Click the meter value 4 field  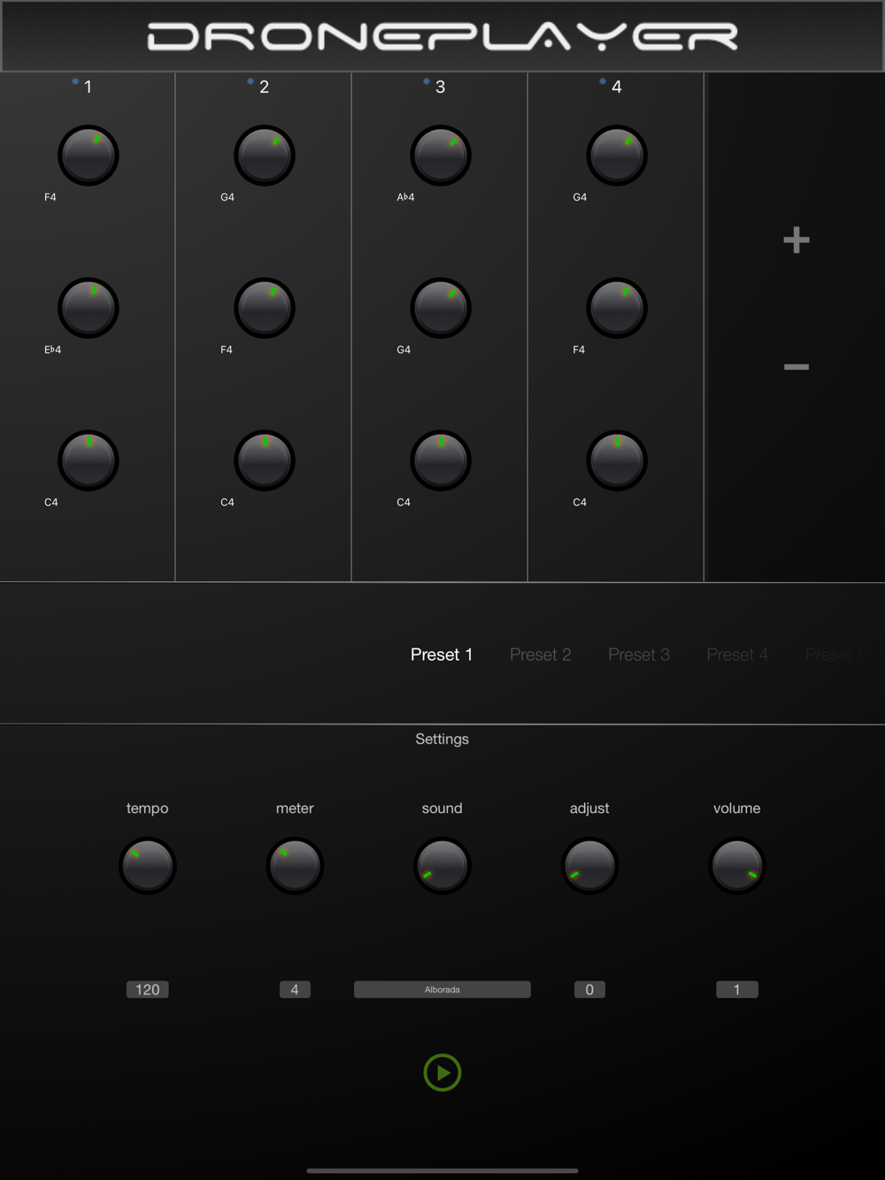tap(295, 989)
